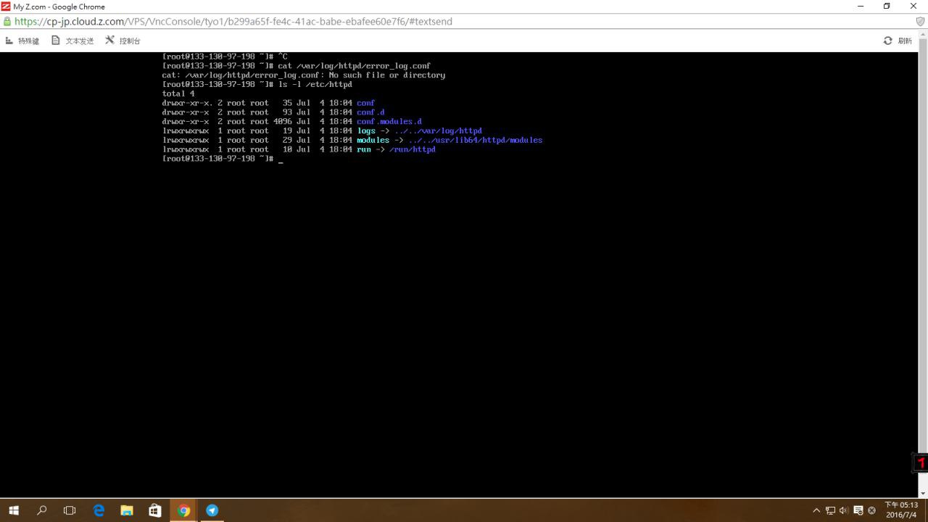This screenshot has width=928, height=522.
Task: Open the Windows Start menu
Action: 14,510
